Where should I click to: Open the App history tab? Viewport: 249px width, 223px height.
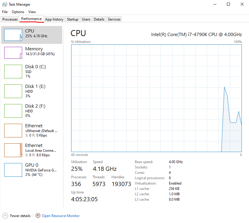pos(54,19)
